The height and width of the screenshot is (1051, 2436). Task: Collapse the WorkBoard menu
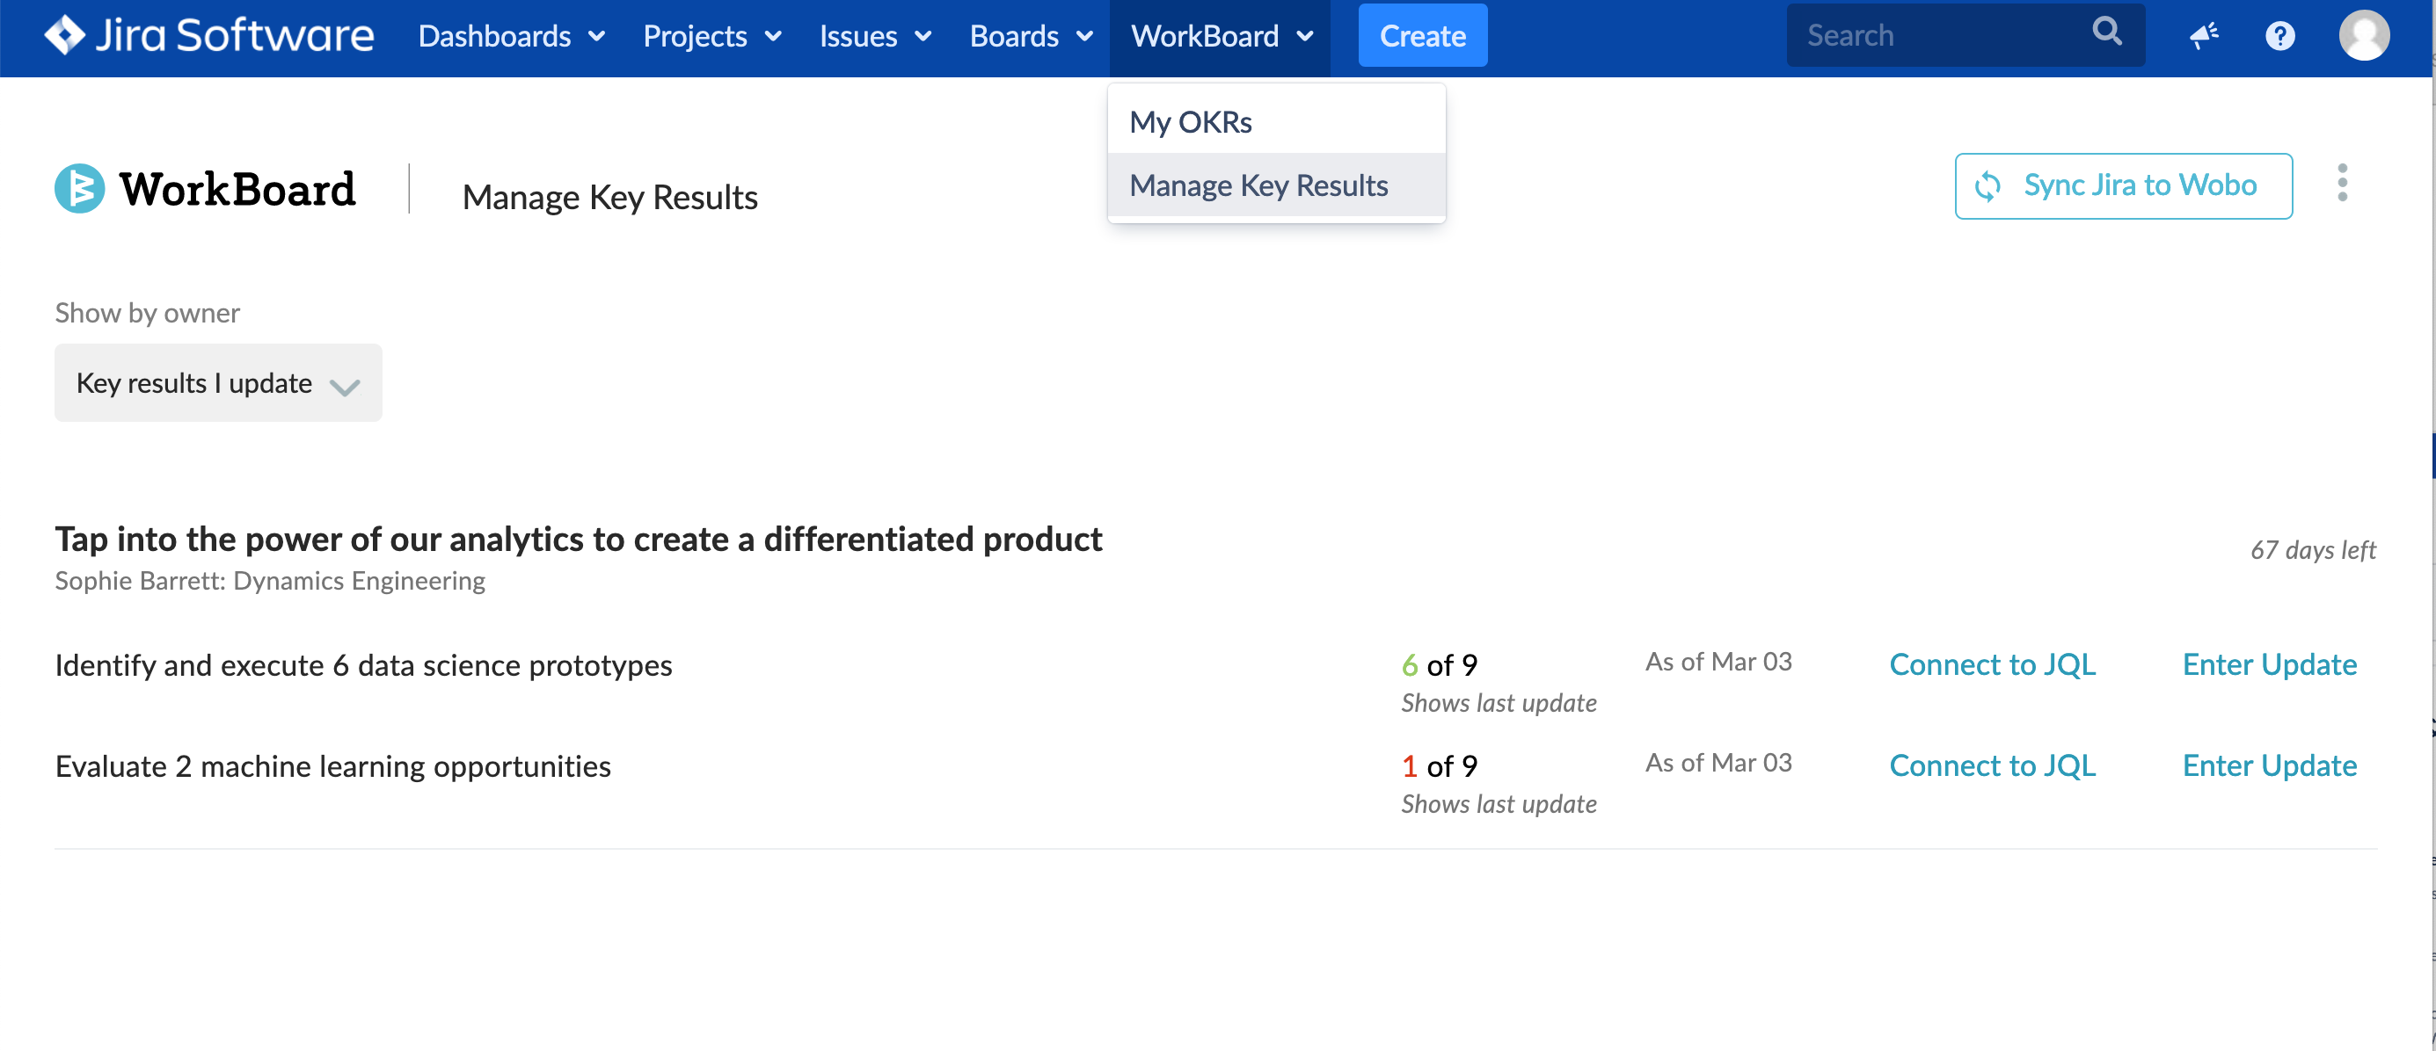tap(1221, 36)
